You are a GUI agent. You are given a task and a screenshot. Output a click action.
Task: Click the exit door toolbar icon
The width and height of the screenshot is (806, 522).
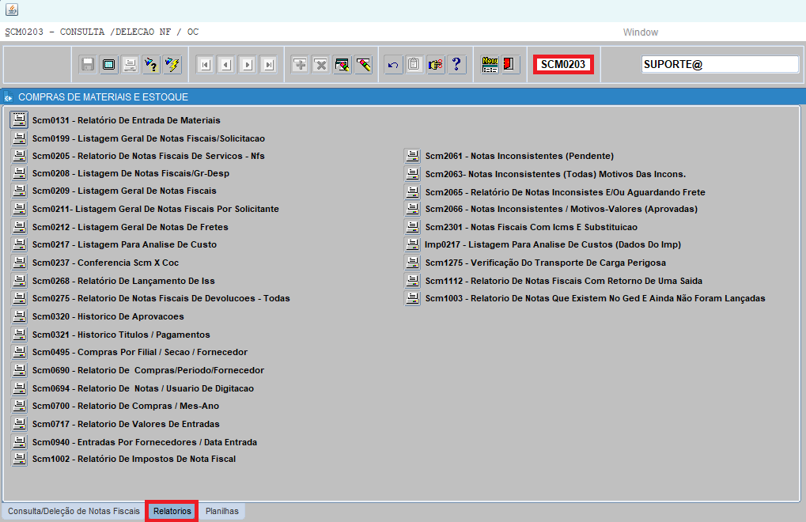510,65
